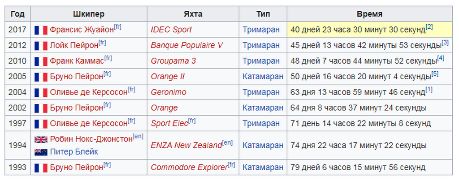
Task: Click the French flag in the 1993 row
Action: pos(41,168)
